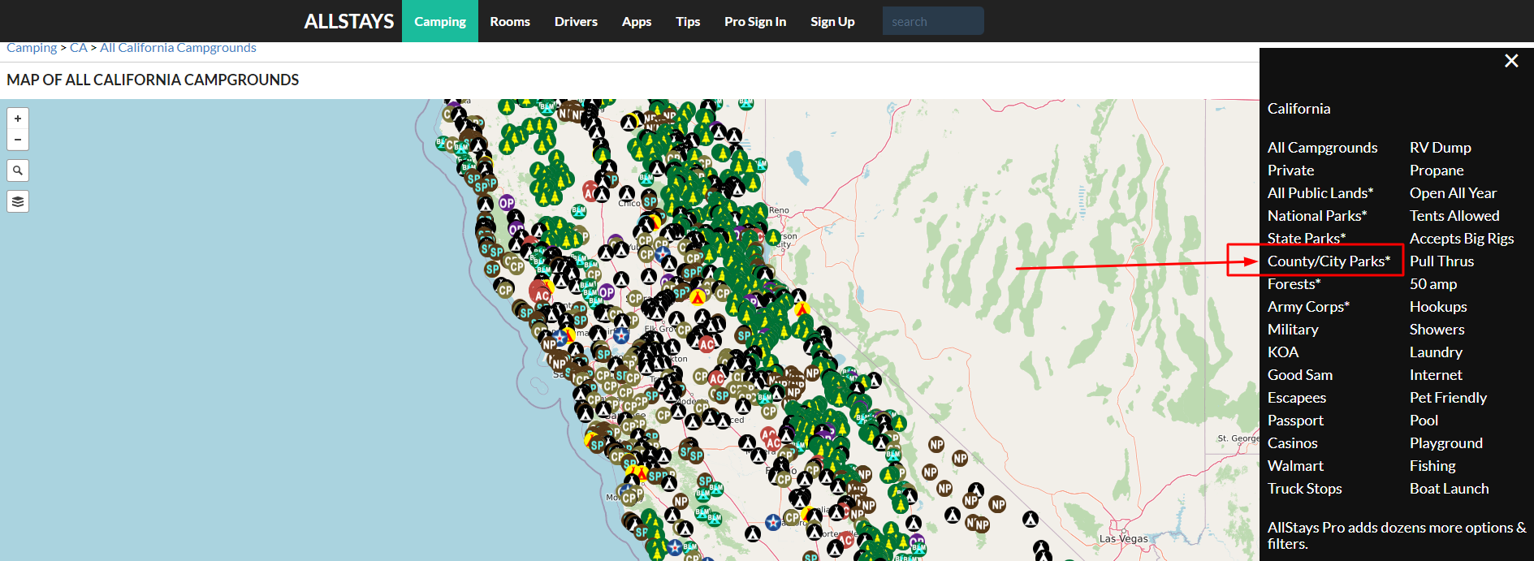Select the Tents Allowed filter
The height and width of the screenshot is (561, 1534).
(x=1454, y=216)
